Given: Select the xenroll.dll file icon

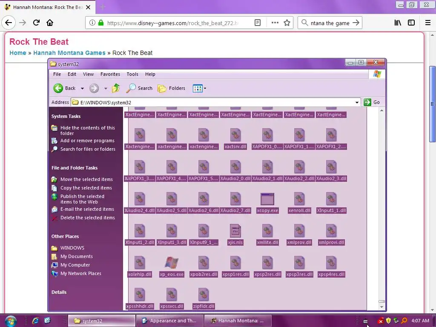Looking at the screenshot, I should pos(299,199).
